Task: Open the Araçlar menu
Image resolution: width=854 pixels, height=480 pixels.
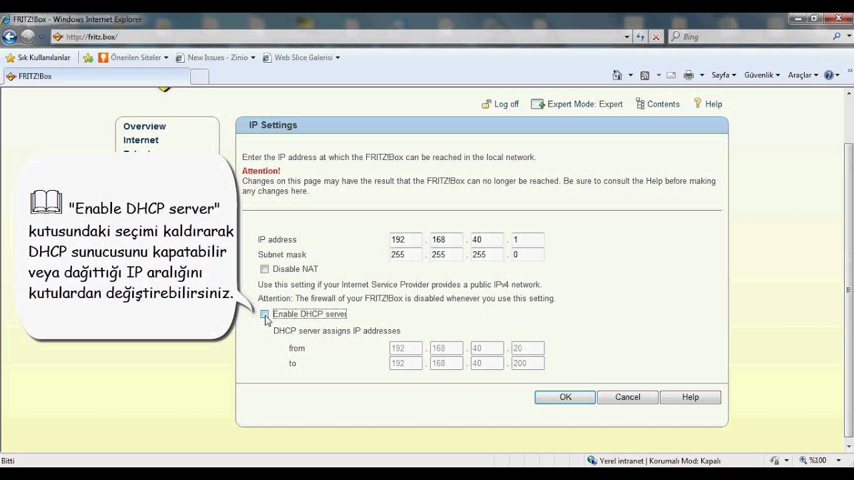Action: tap(803, 75)
